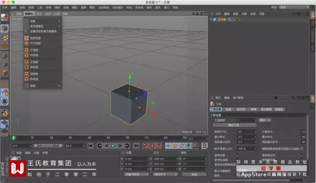Select 立方体 object in object manager
Image resolution: width=316 pixels, height=183 pixels.
222,20
